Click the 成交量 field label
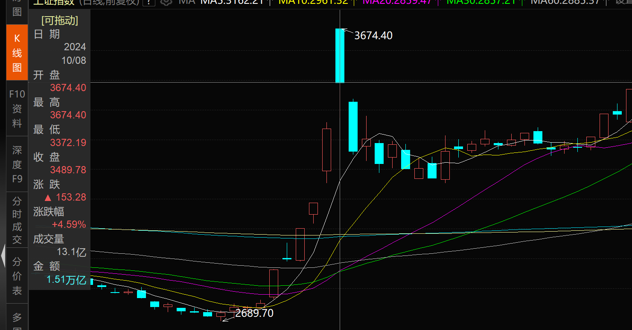632x330 pixels. 49,239
